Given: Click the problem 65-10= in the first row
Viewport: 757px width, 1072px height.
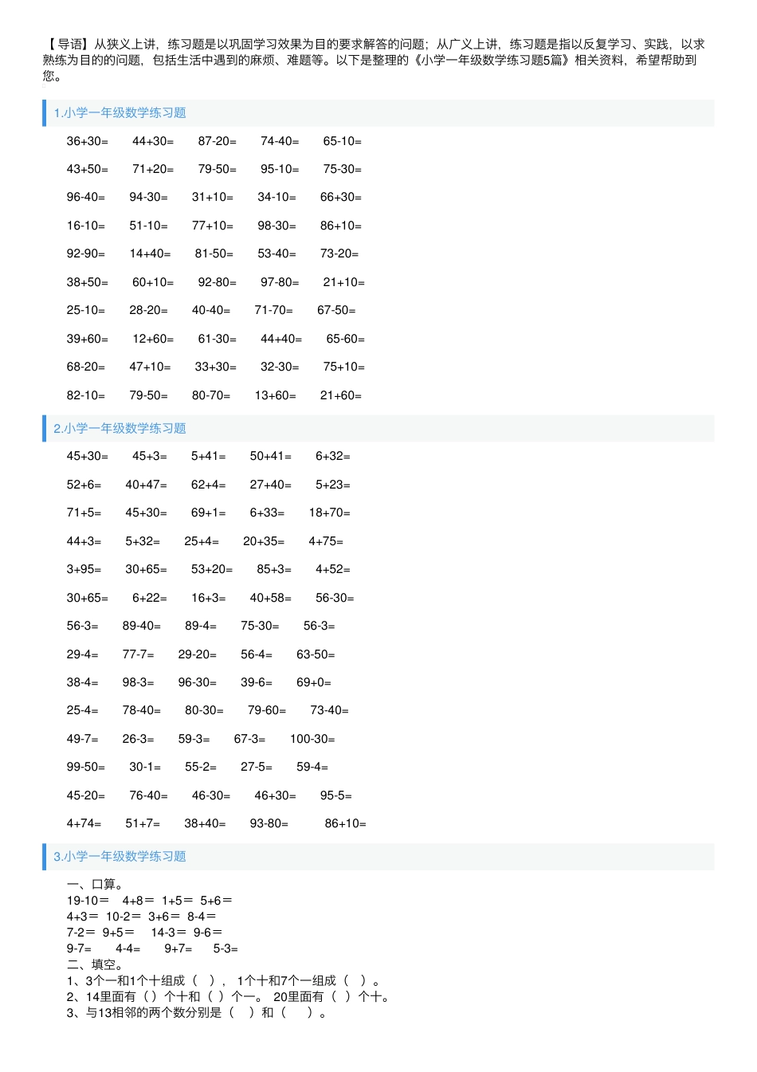Looking at the screenshot, I should 343,141.
